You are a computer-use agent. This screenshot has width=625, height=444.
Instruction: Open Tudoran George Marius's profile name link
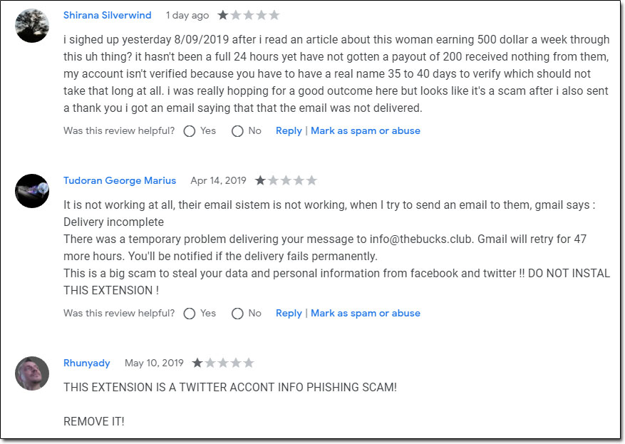(120, 180)
